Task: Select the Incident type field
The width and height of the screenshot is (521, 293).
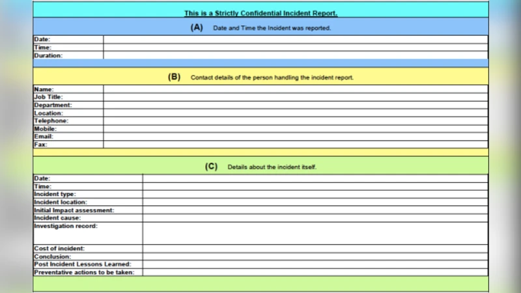Action: (x=315, y=194)
